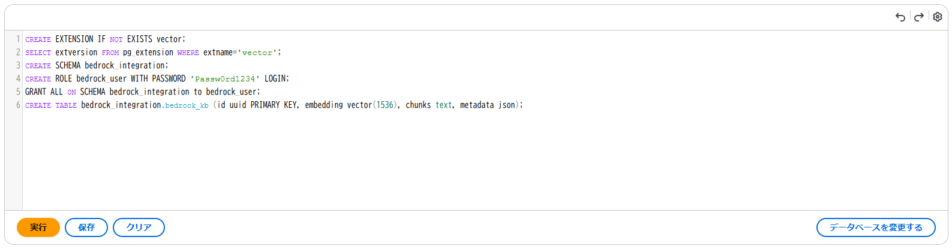Viewport: 952px width, 249px height.
Task: Select line number 3 in gutter
Action: 18,65
